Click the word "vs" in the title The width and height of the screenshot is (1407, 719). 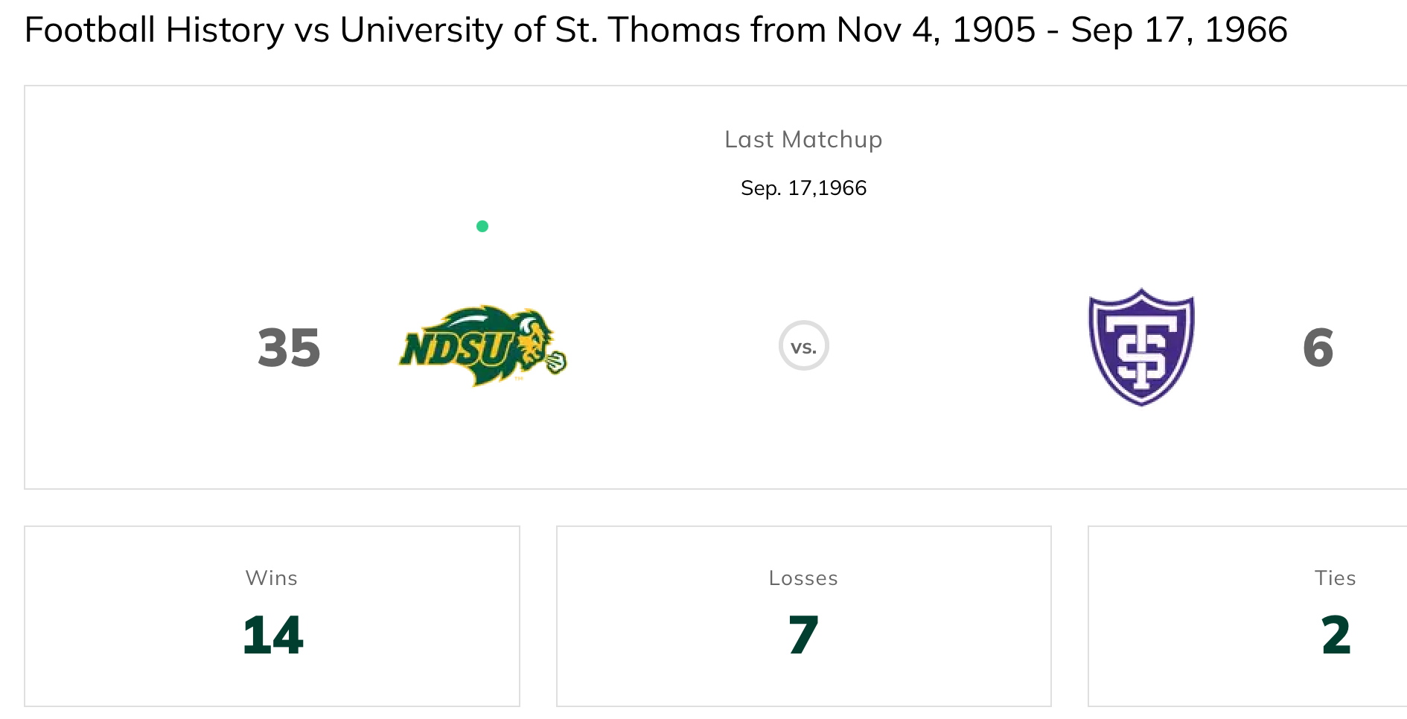click(x=312, y=31)
